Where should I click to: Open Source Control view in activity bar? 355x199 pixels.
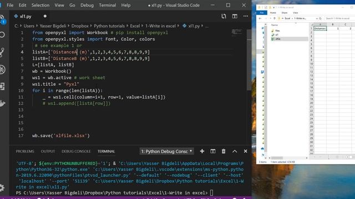[2, 52]
